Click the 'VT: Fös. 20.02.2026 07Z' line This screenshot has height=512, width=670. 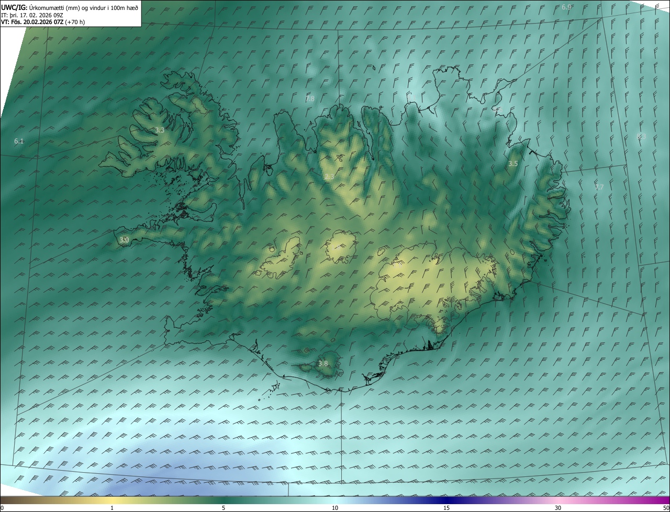pos(43,22)
